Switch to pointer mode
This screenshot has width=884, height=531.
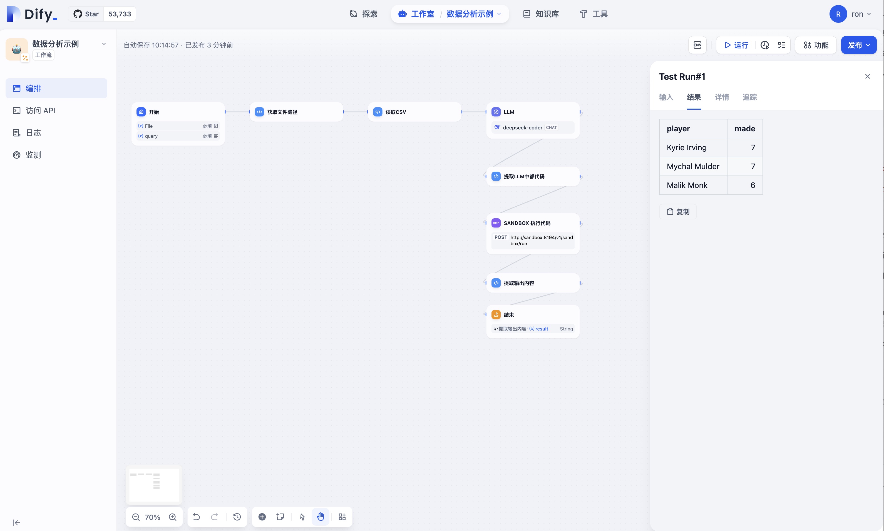pyautogui.click(x=302, y=517)
